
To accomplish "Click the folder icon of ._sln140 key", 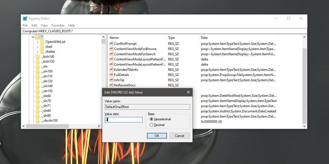I will pyautogui.click(x=38, y=86).
